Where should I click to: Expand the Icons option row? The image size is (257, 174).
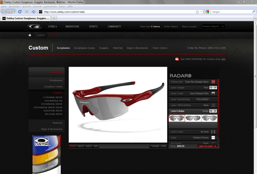coord(193,138)
